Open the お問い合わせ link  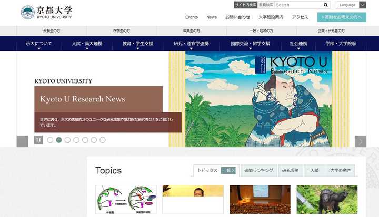coord(237,17)
